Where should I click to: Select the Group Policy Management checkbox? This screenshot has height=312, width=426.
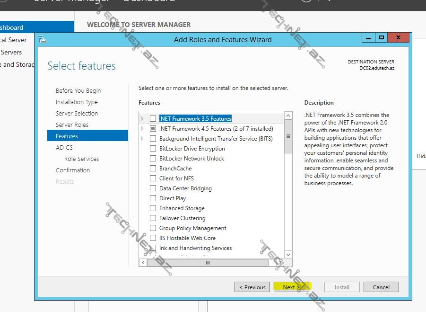click(153, 228)
